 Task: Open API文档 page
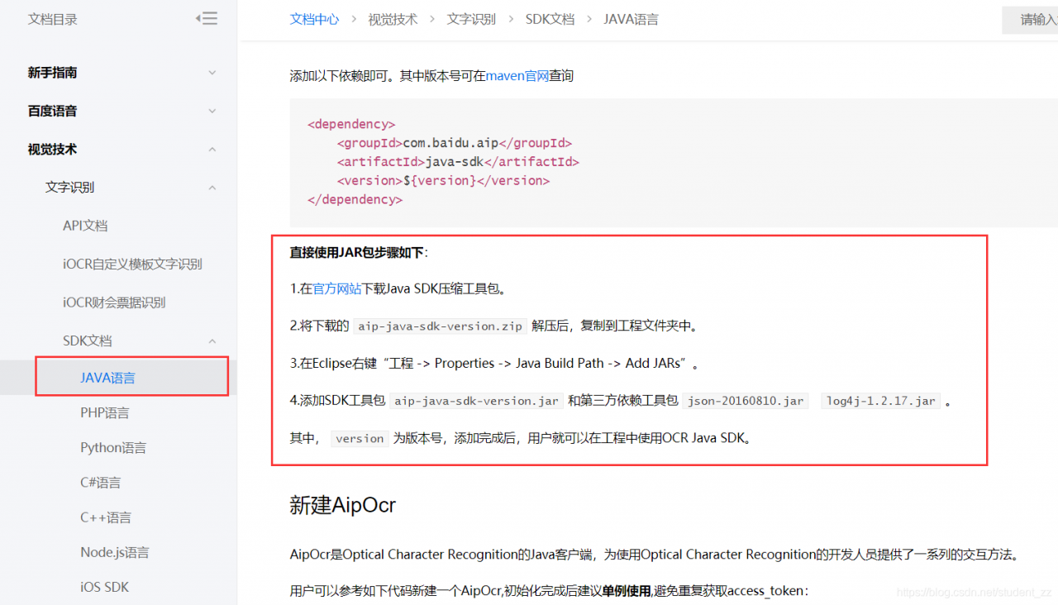point(85,226)
